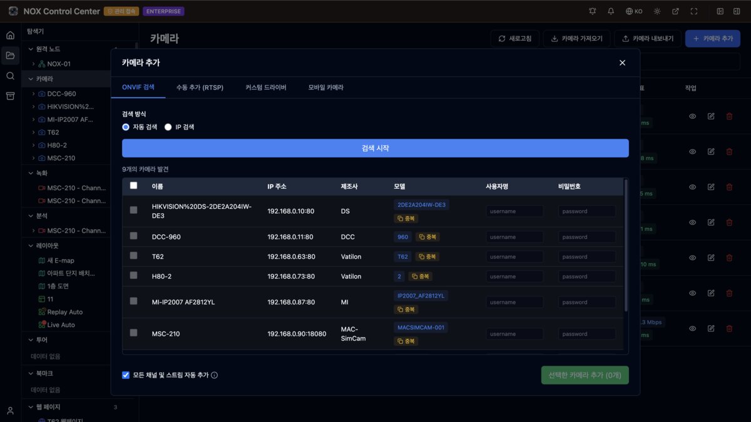Click the 검색 시작 button

[x=375, y=148]
